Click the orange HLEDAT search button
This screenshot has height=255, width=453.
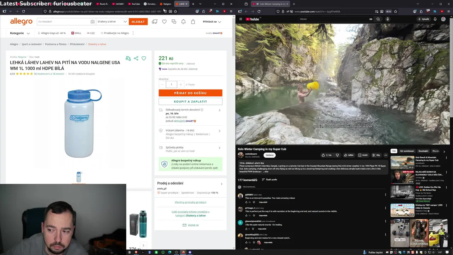(x=138, y=22)
